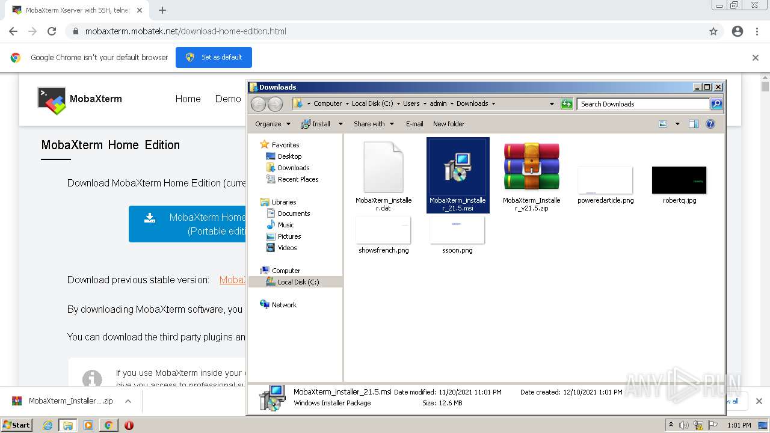Click Install toolbar button

[x=316, y=124]
